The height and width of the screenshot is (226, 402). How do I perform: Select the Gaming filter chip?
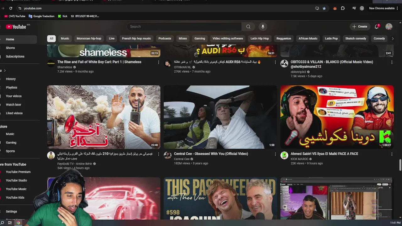(200, 38)
